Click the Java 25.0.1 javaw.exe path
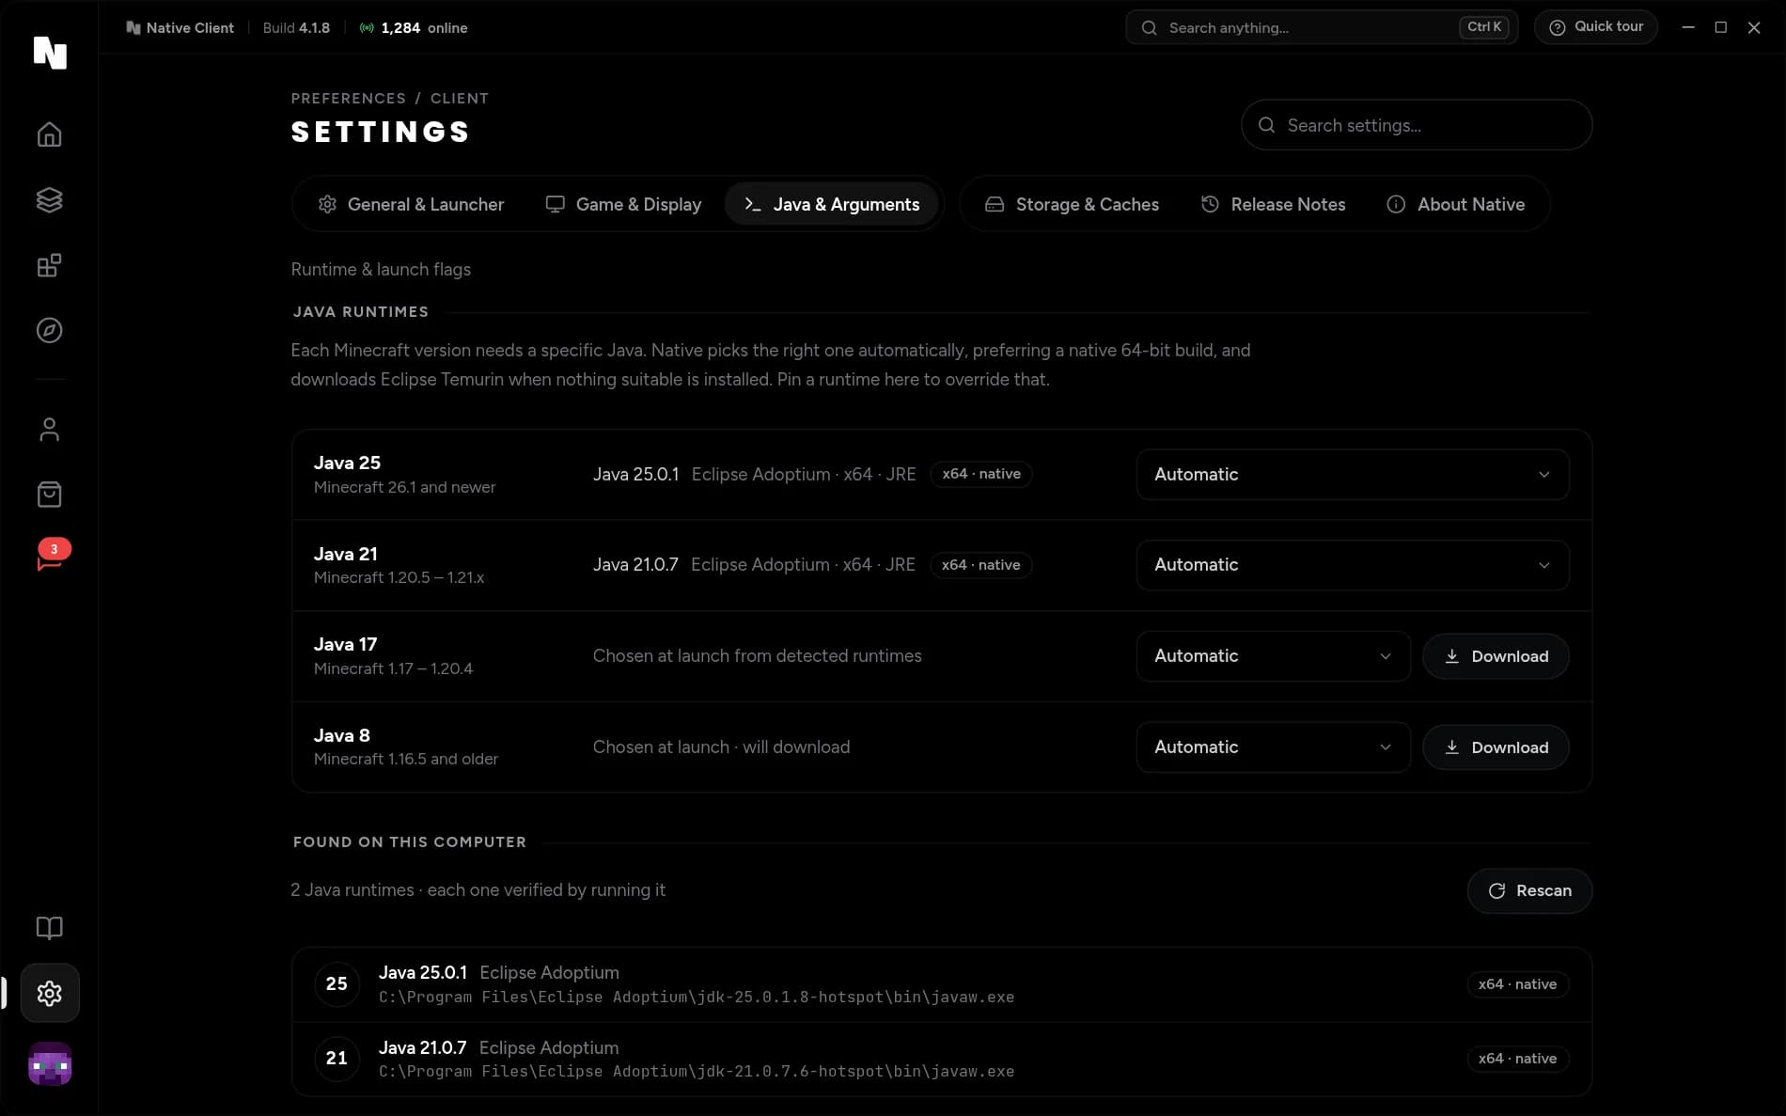This screenshot has width=1786, height=1116. pos(697,997)
